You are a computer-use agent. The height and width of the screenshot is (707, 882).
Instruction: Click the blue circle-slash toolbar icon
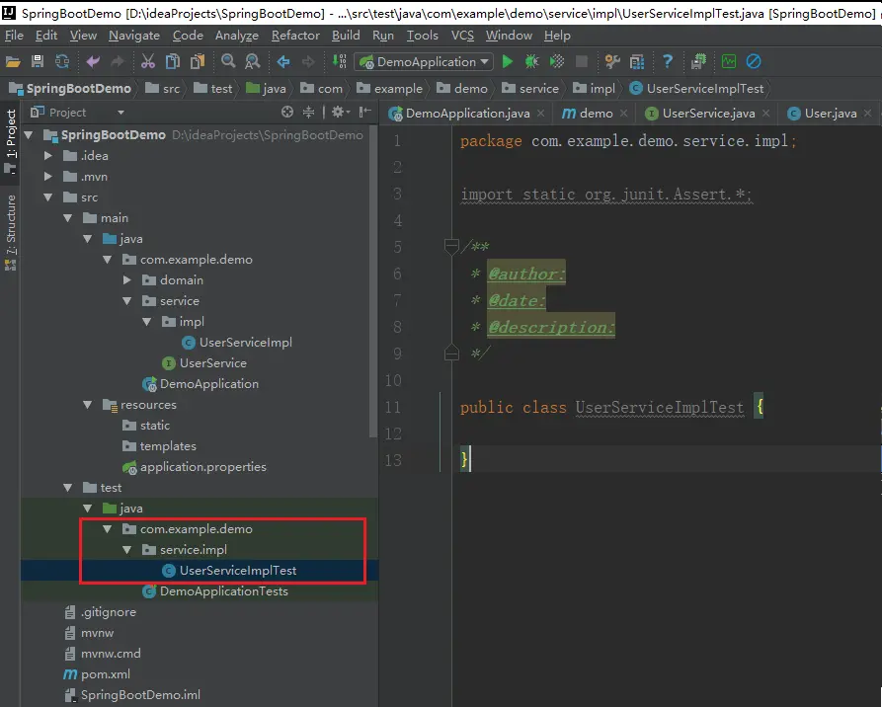pos(754,61)
